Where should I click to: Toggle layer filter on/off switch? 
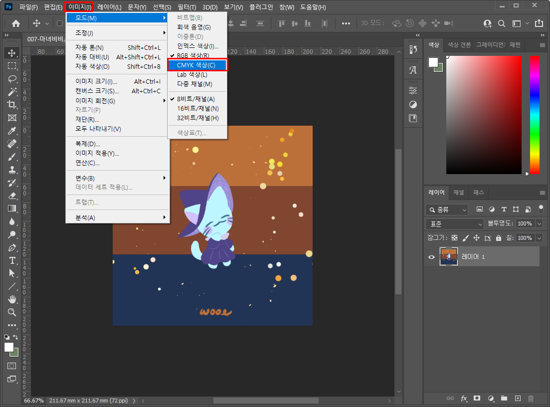[x=541, y=209]
